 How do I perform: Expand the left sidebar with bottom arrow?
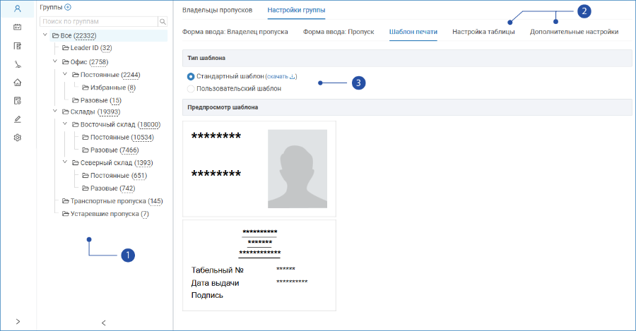click(x=18, y=321)
